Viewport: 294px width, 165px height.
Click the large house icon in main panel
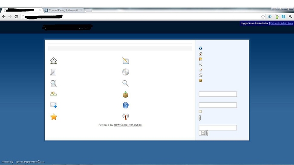coord(54,61)
